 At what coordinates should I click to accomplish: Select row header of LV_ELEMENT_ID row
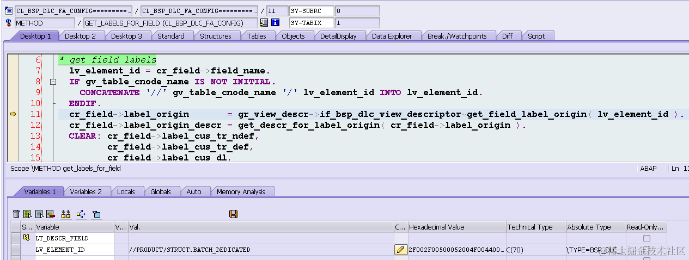tap(15, 250)
